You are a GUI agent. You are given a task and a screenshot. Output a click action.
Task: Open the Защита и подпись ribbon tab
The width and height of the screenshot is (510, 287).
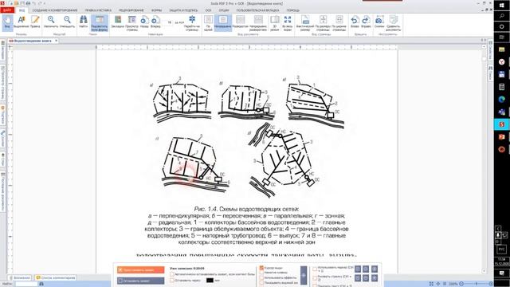coord(183,10)
